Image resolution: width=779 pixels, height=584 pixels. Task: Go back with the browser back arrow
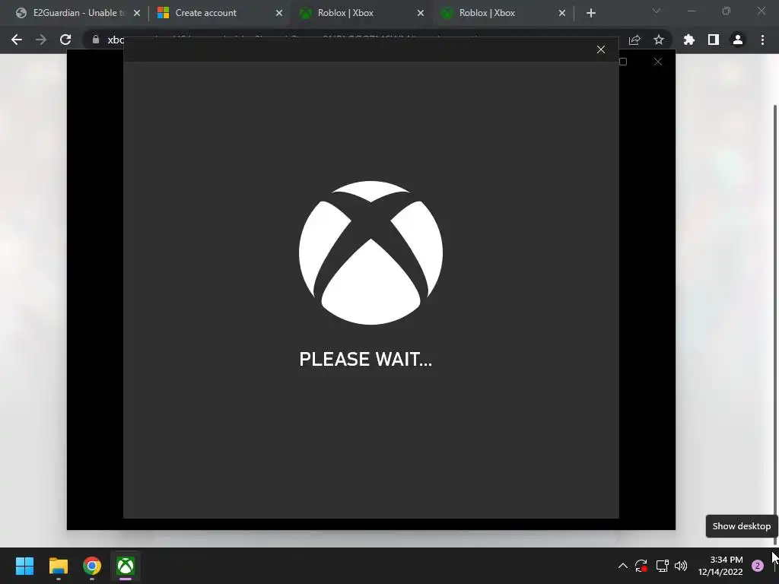tap(17, 40)
